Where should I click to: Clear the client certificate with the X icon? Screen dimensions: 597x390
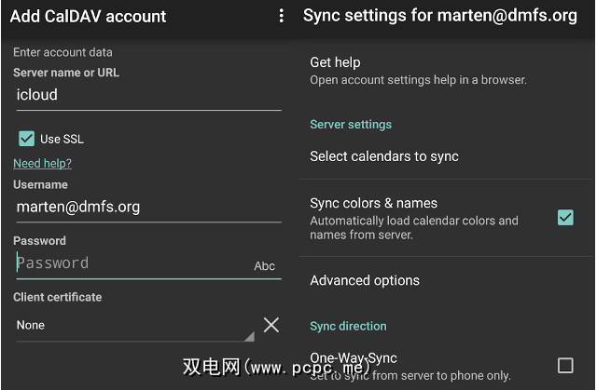tap(271, 325)
